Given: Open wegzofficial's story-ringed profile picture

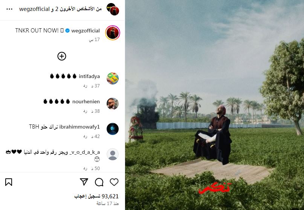Looking at the screenshot, I should 113,32.
